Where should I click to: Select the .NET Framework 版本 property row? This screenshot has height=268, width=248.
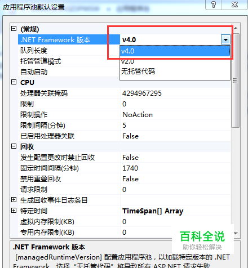pyautogui.click(x=69, y=39)
